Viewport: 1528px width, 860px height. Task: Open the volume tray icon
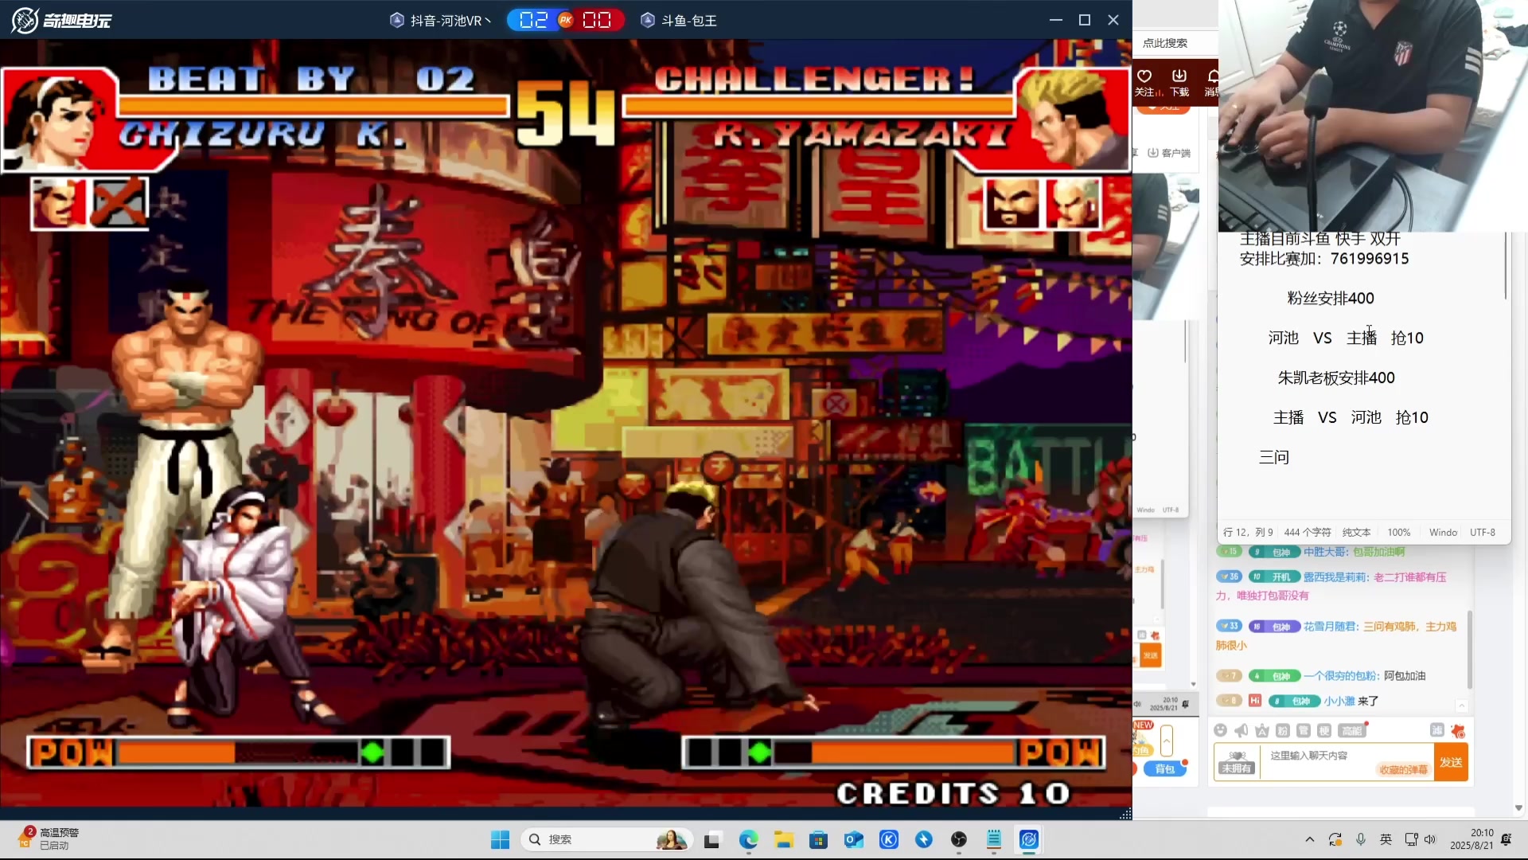click(x=1430, y=839)
